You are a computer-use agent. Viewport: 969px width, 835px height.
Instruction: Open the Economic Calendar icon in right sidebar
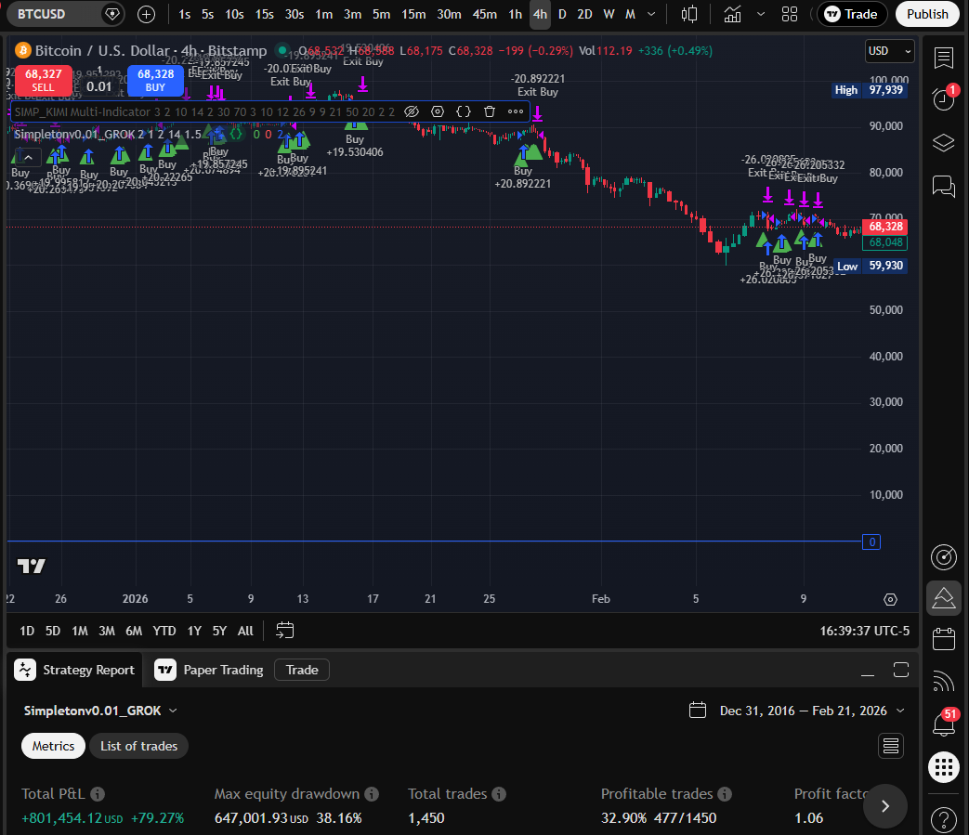coord(943,639)
